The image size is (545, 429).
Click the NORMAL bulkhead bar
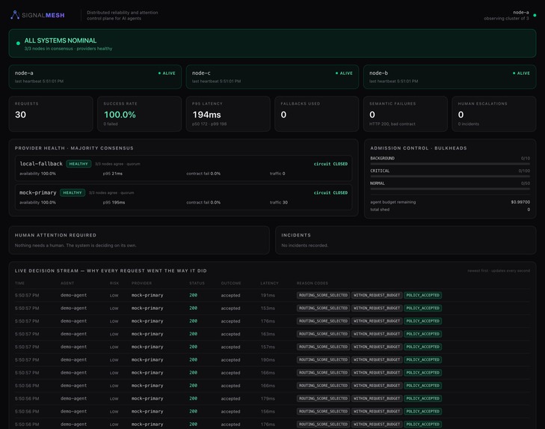pos(450,189)
